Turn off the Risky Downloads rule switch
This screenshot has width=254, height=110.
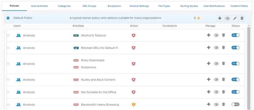235,63
